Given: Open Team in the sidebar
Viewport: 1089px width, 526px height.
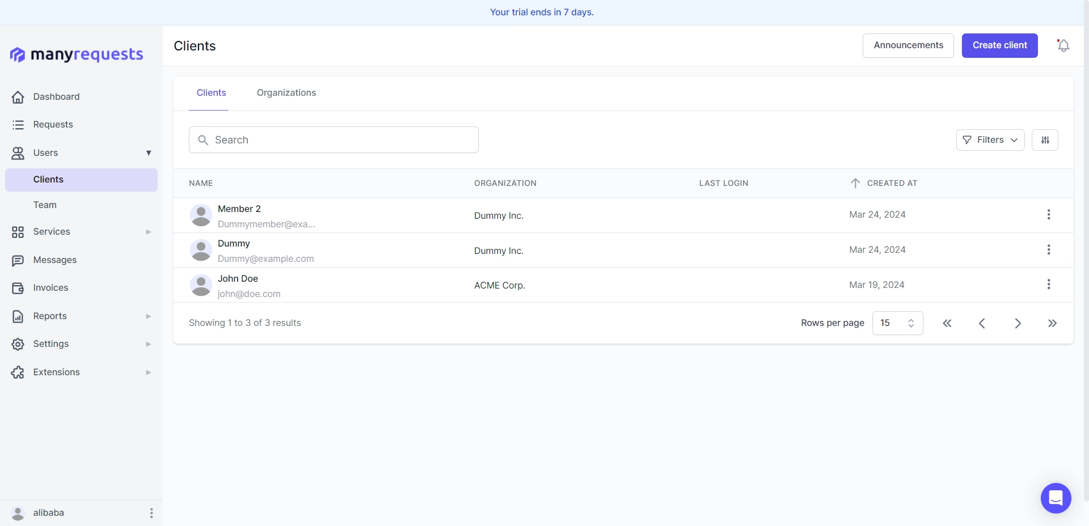Looking at the screenshot, I should (45, 205).
